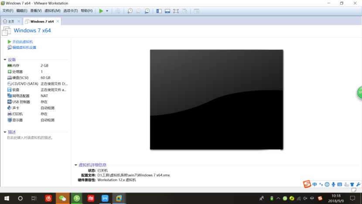The image size is (362, 204).
Task: Click the description text field placeholder
Action: 30,138
